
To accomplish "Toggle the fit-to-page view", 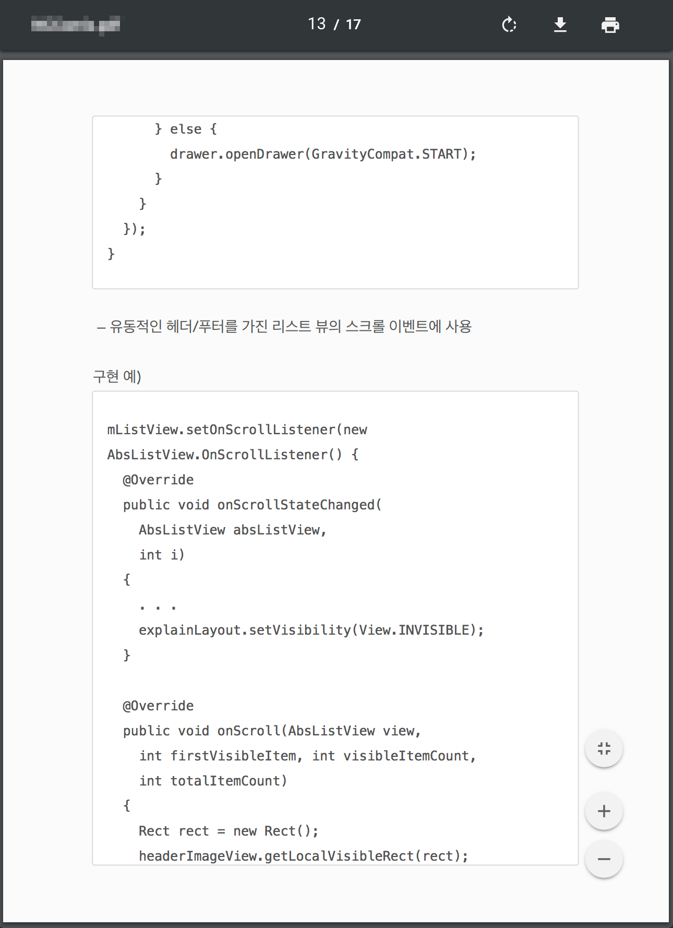I will coord(604,748).
